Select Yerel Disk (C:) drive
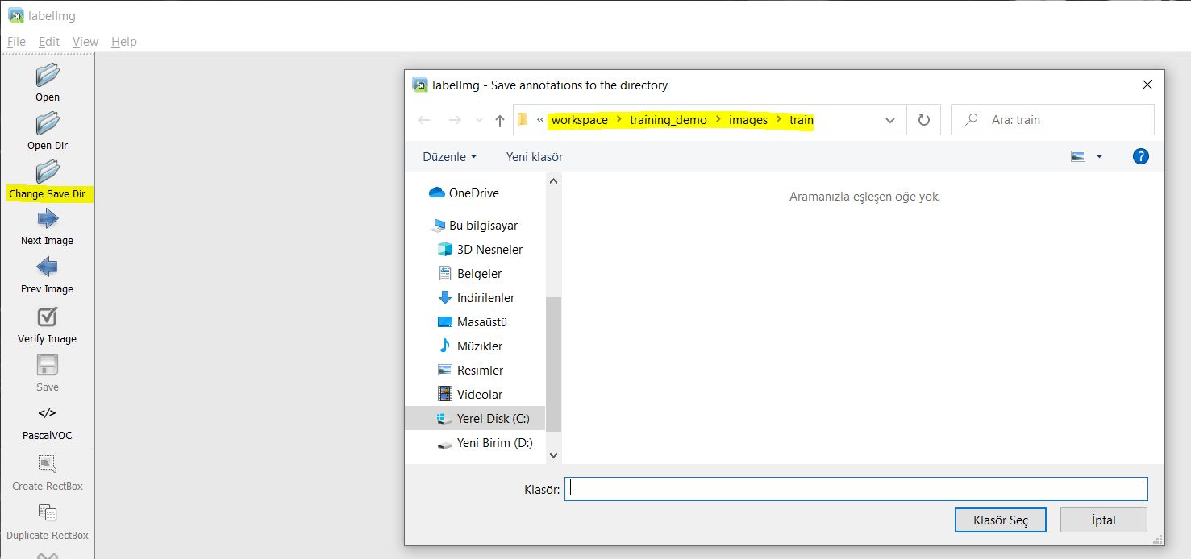 tap(475, 418)
